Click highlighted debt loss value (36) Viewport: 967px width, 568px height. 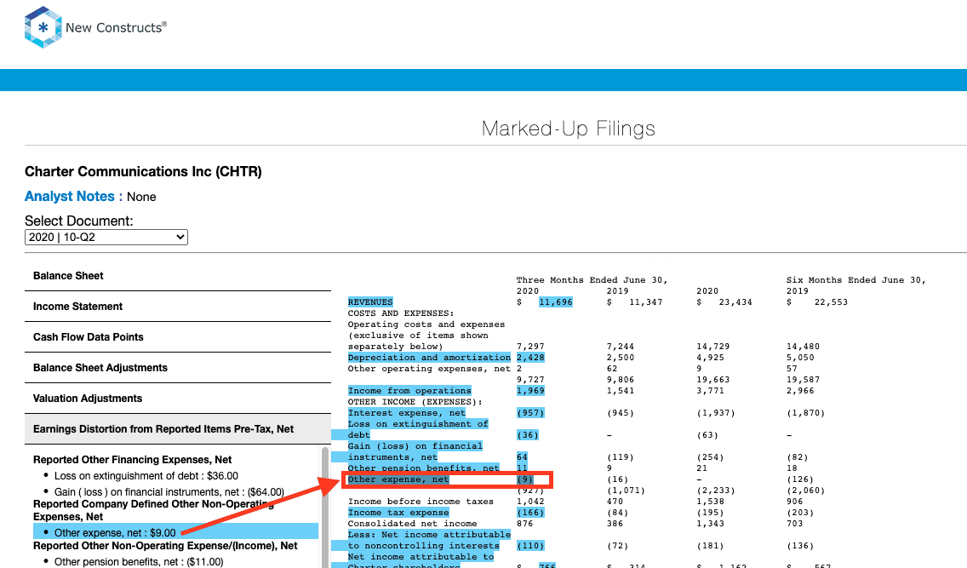(527, 435)
